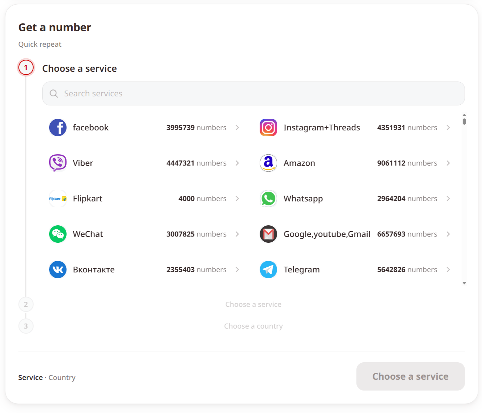Choose the Viber service name

pos(83,163)
